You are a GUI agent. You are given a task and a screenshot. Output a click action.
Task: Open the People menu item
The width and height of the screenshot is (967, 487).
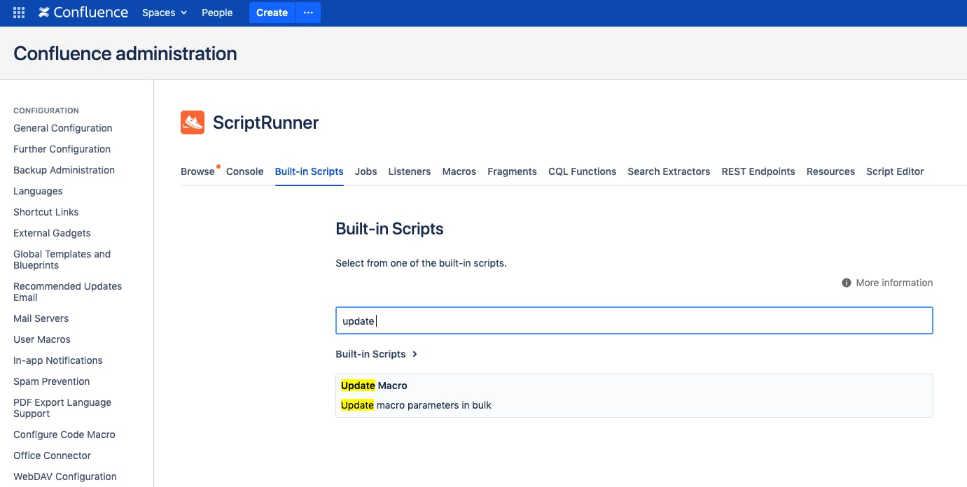tap(217, 13)
